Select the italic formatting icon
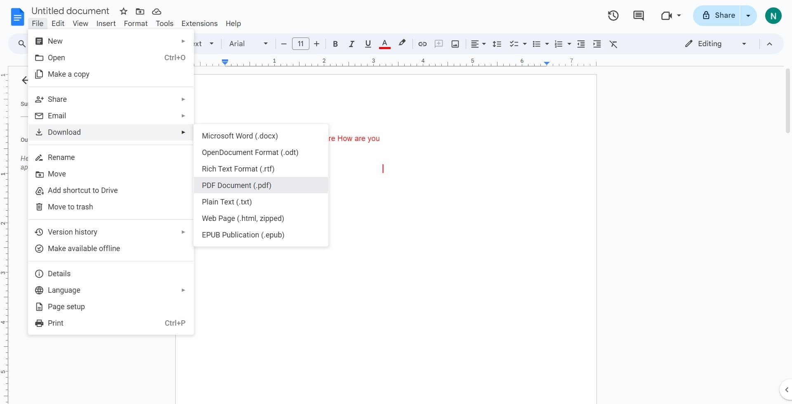Viewport: 792px width, 404px height. pos(351,44)
